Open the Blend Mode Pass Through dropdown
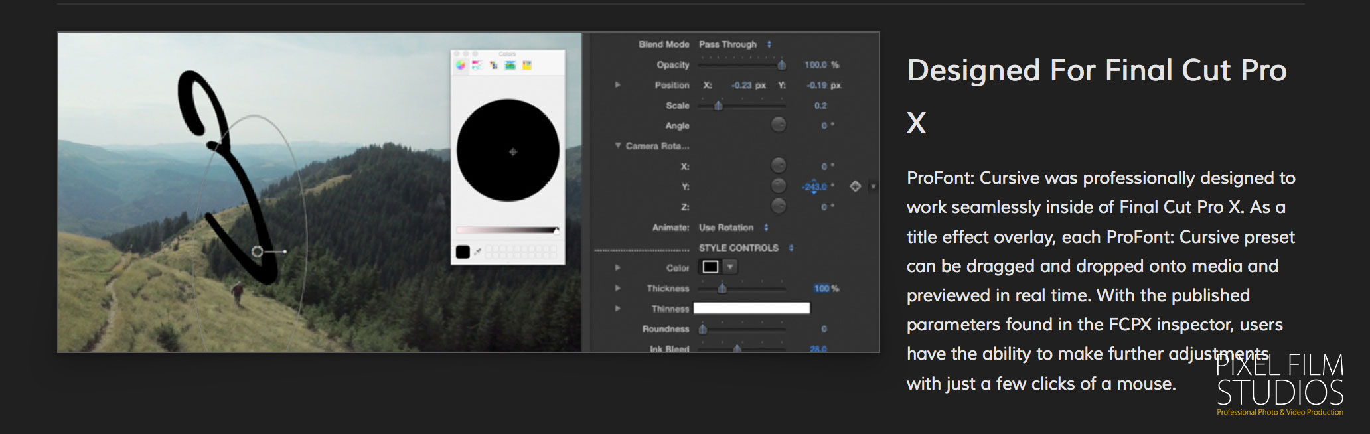 click(x=735, y=44)
